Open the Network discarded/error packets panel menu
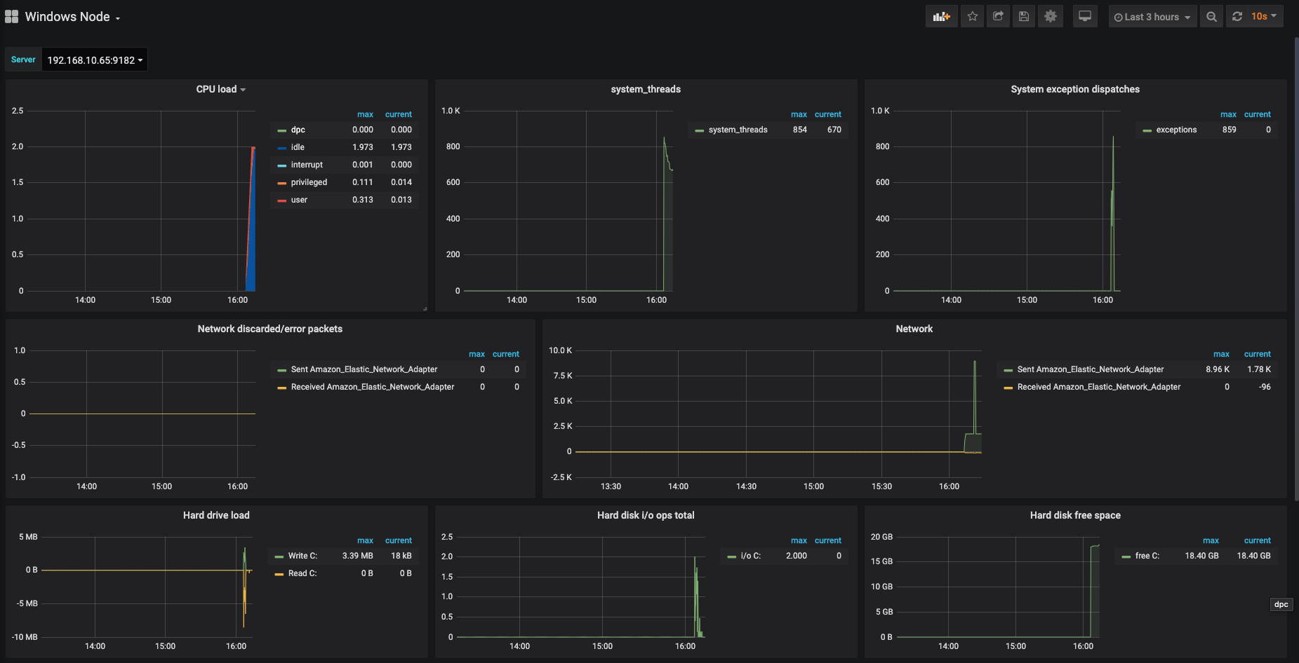The height and width of the screenshot is (663, 1299). coord(270,329)
